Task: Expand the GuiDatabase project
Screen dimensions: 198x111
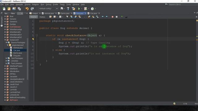Action: 5,27
